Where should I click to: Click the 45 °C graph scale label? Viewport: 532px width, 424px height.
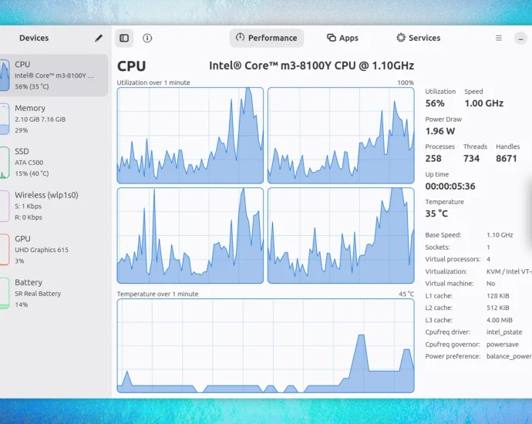(406, 294)
